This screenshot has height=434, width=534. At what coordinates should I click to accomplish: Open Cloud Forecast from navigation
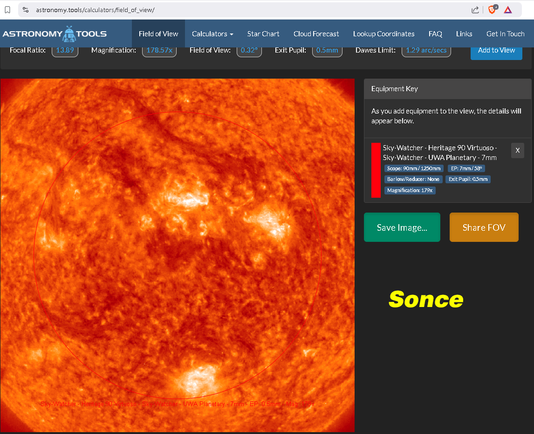coord(316,33)
